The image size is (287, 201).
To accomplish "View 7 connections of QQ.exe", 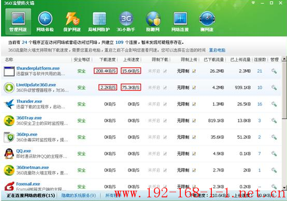I will pyautogui.click(x=260, y=153).
